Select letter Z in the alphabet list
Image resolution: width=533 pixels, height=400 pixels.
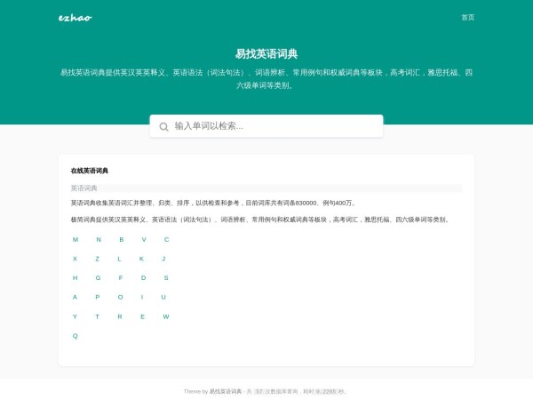tap(97, 259)
